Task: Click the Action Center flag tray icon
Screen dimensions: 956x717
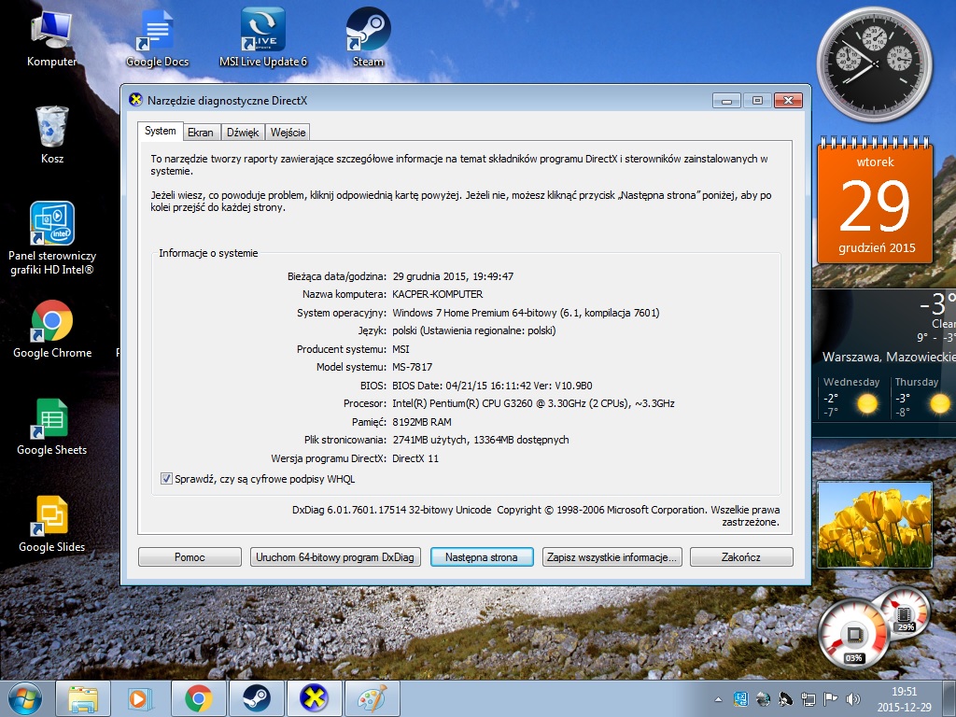Action: pos(830,698)
